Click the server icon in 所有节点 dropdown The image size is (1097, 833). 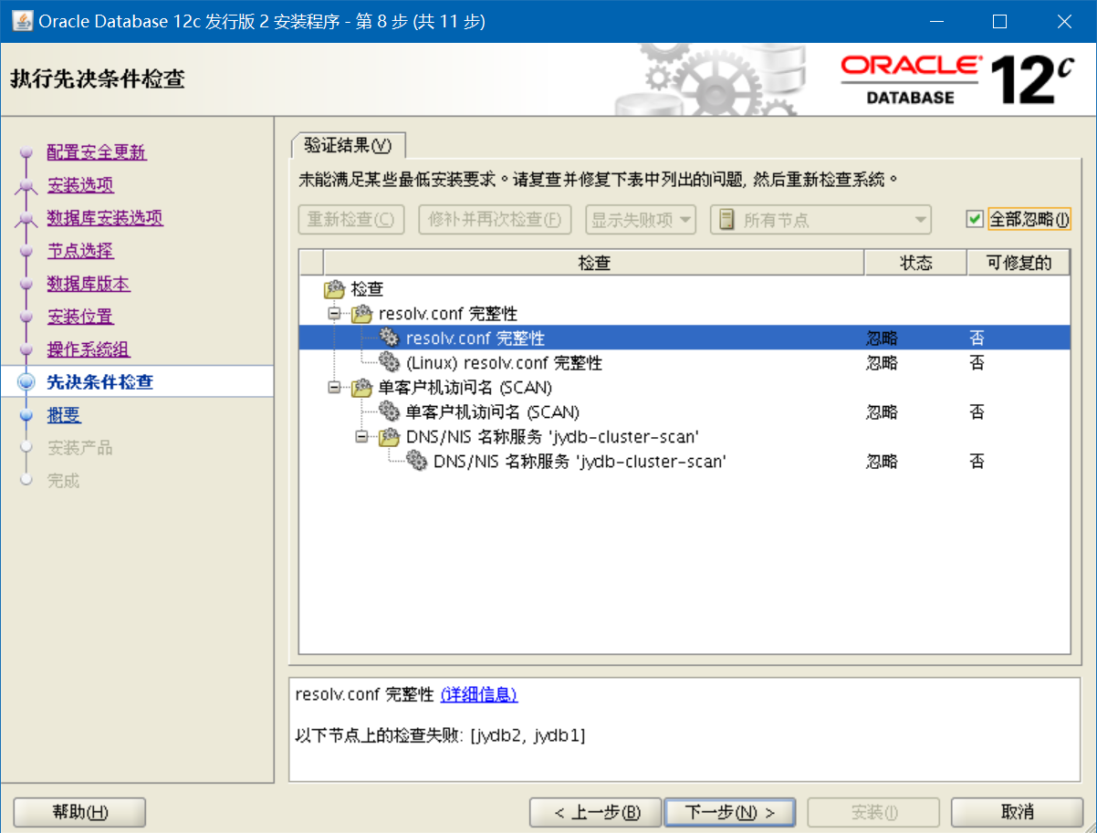[x=726, y=220]
